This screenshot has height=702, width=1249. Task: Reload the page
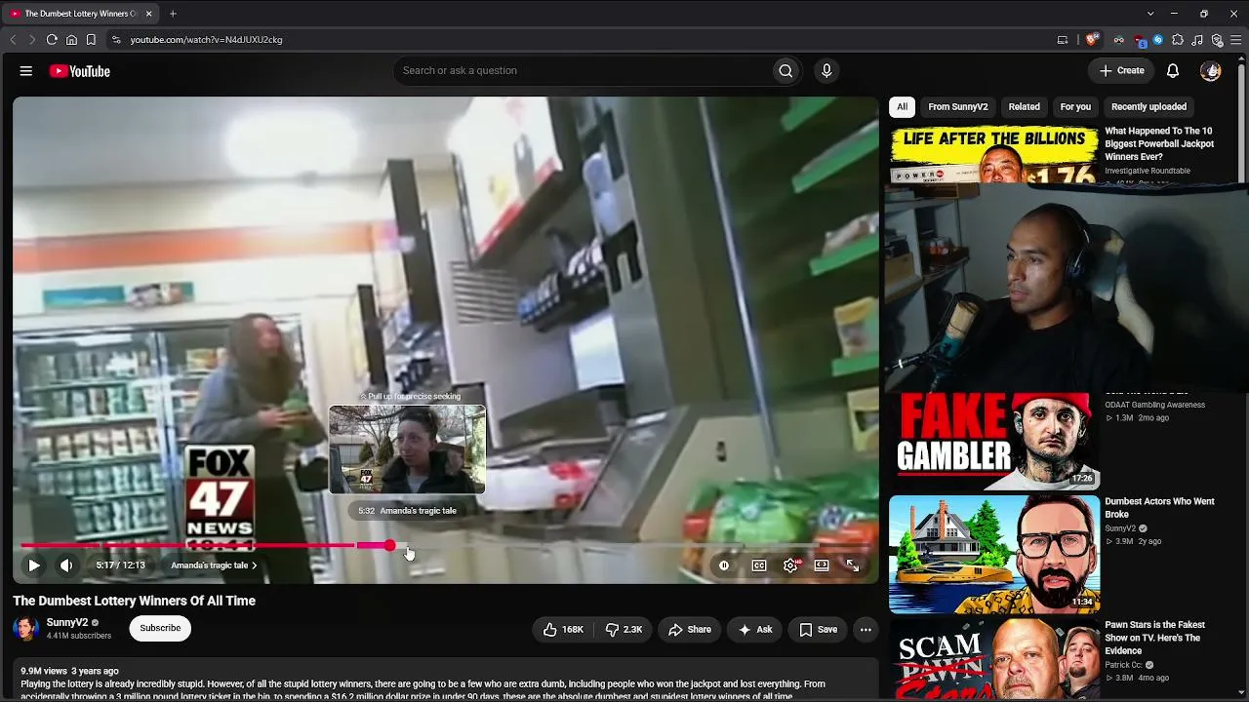(x=52, y=40)
